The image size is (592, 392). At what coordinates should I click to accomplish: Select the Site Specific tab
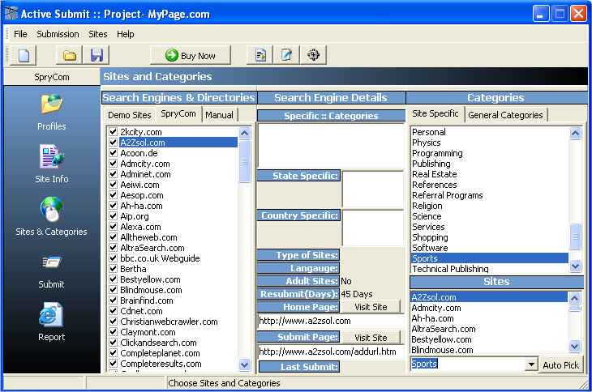coord(435,114)
